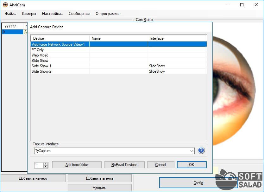This screenshot has height=192, width=264.
Task: Select the PT Only device row
Action: pyautogui.click(x=119, y=50)
